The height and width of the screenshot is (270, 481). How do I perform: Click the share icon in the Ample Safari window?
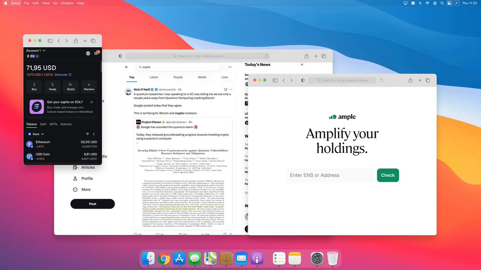coord(410,80)
